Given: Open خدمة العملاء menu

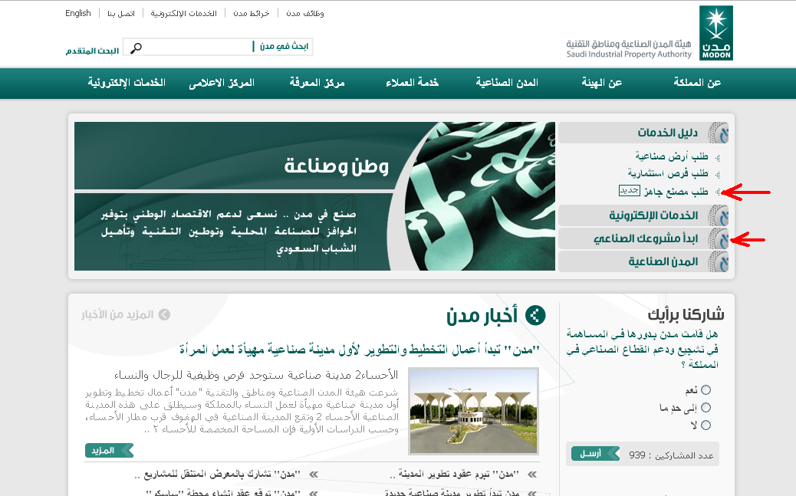Looking at the screenshot, I should click(x=412, y=82).
